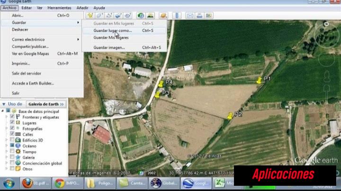Click the Print toolbar icon
This screenshot has width=341, height=191.
pyautogui.click(x=199, y=16)
